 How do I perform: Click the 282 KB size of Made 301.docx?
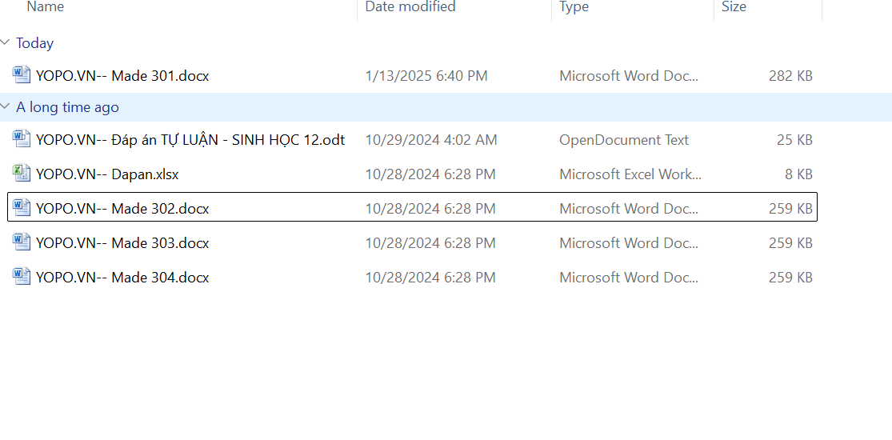pyautogui.click(x=790, y=76)
